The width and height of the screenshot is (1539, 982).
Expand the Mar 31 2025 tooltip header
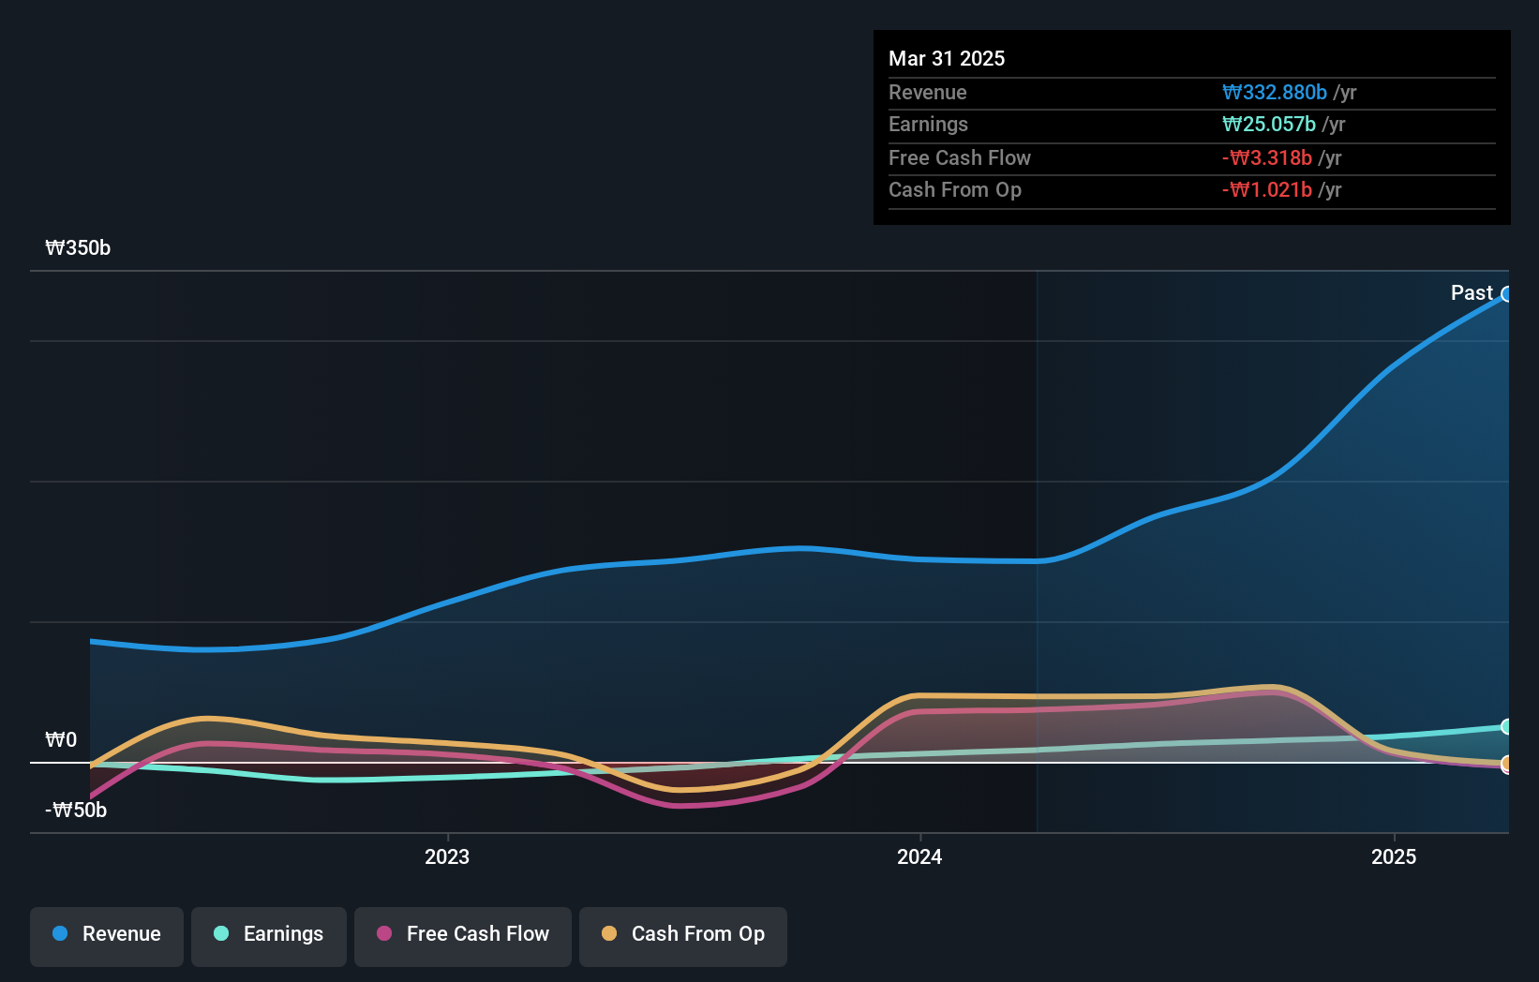947,58
